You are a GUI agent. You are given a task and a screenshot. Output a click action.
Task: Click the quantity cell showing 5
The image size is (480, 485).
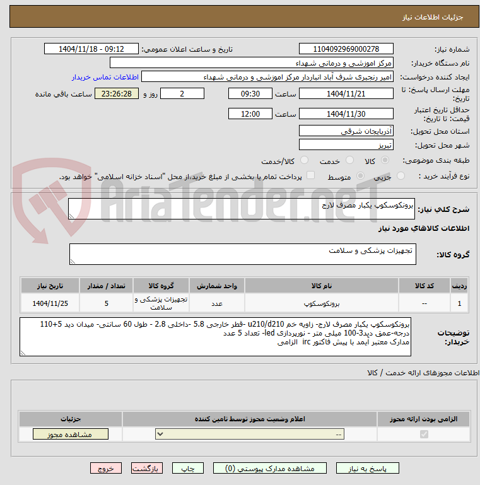(106, 303)
